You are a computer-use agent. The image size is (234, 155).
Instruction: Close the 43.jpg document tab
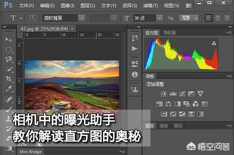click(x=72, y=28)
